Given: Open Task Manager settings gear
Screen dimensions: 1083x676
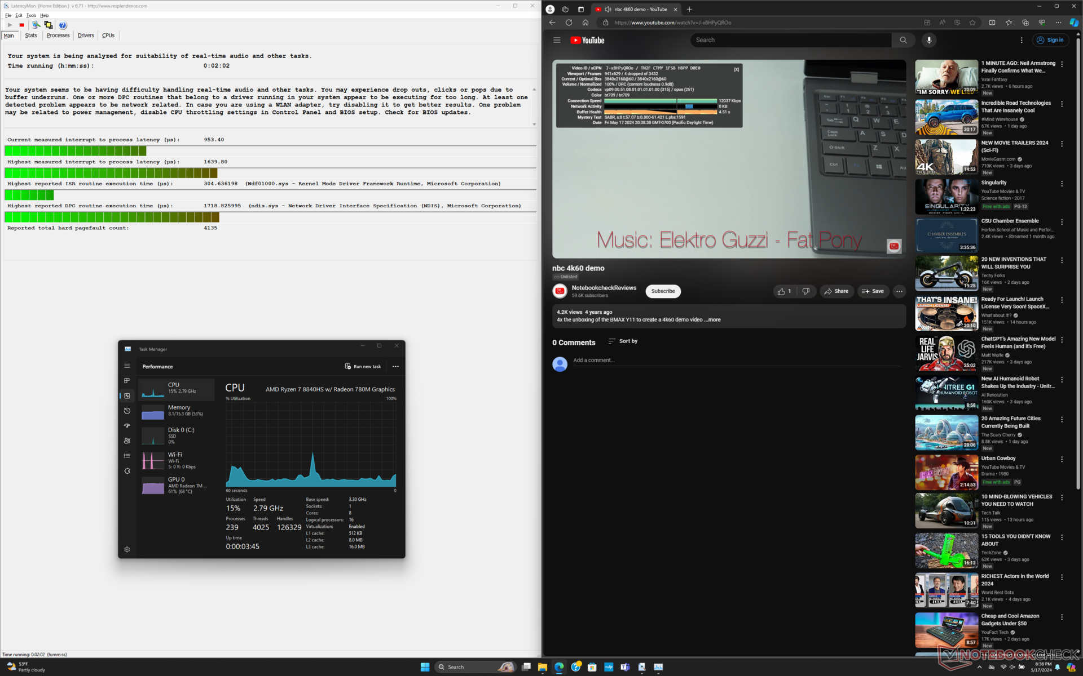Looking at the screenshot, I should coord(127,549).
